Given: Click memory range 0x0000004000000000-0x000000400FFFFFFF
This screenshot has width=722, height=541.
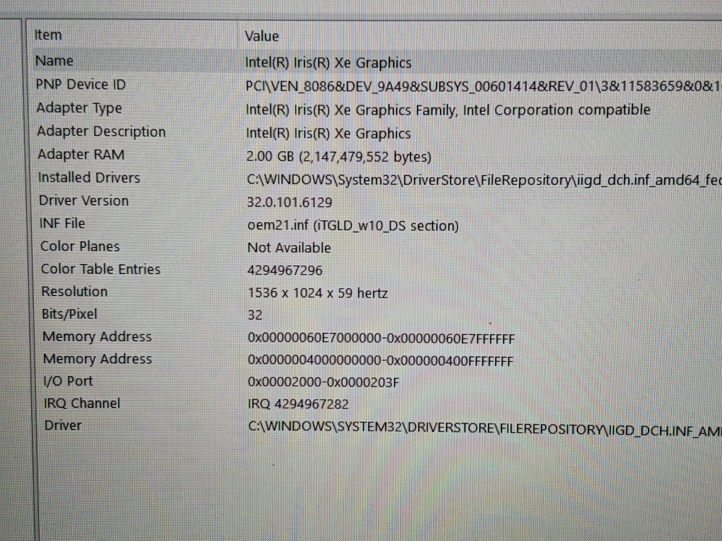Looking at the screenshot, I should [x=381, y=361].
